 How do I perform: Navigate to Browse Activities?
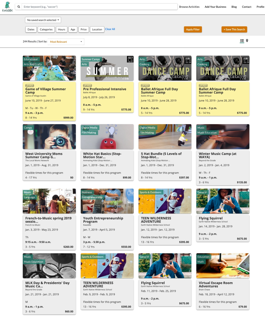[x=189, y=7]
